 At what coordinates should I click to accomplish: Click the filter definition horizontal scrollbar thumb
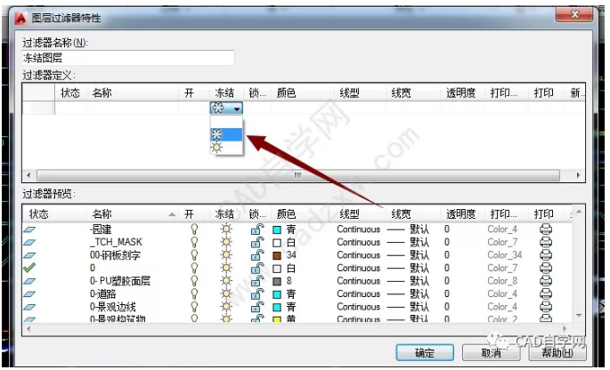298,175
